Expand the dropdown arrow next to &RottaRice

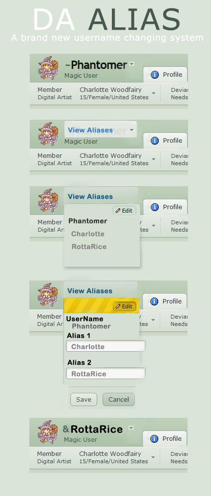click(x=131, y=428)
